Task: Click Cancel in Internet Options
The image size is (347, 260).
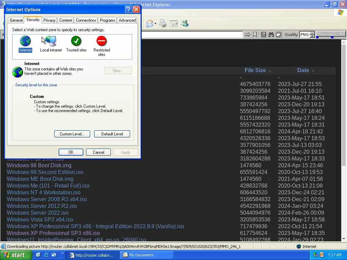Action: click(x=98, y=152)
